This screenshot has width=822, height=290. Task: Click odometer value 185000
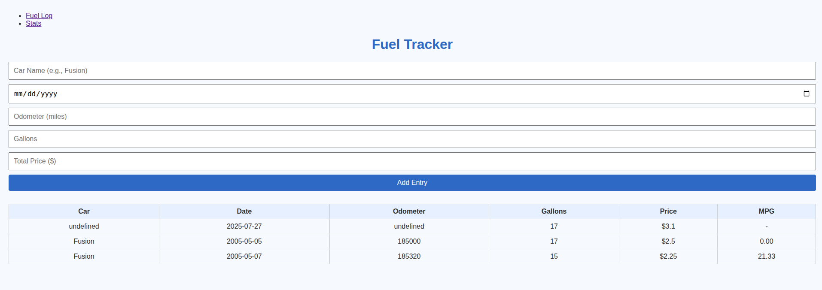[409, 242]
